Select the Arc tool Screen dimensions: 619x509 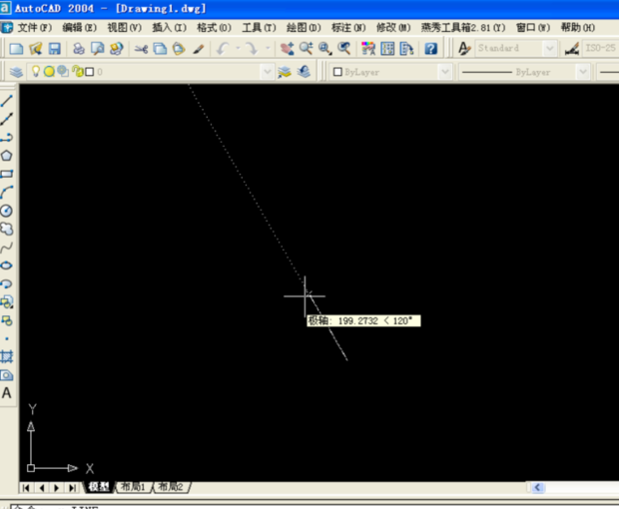pos(7,193)
